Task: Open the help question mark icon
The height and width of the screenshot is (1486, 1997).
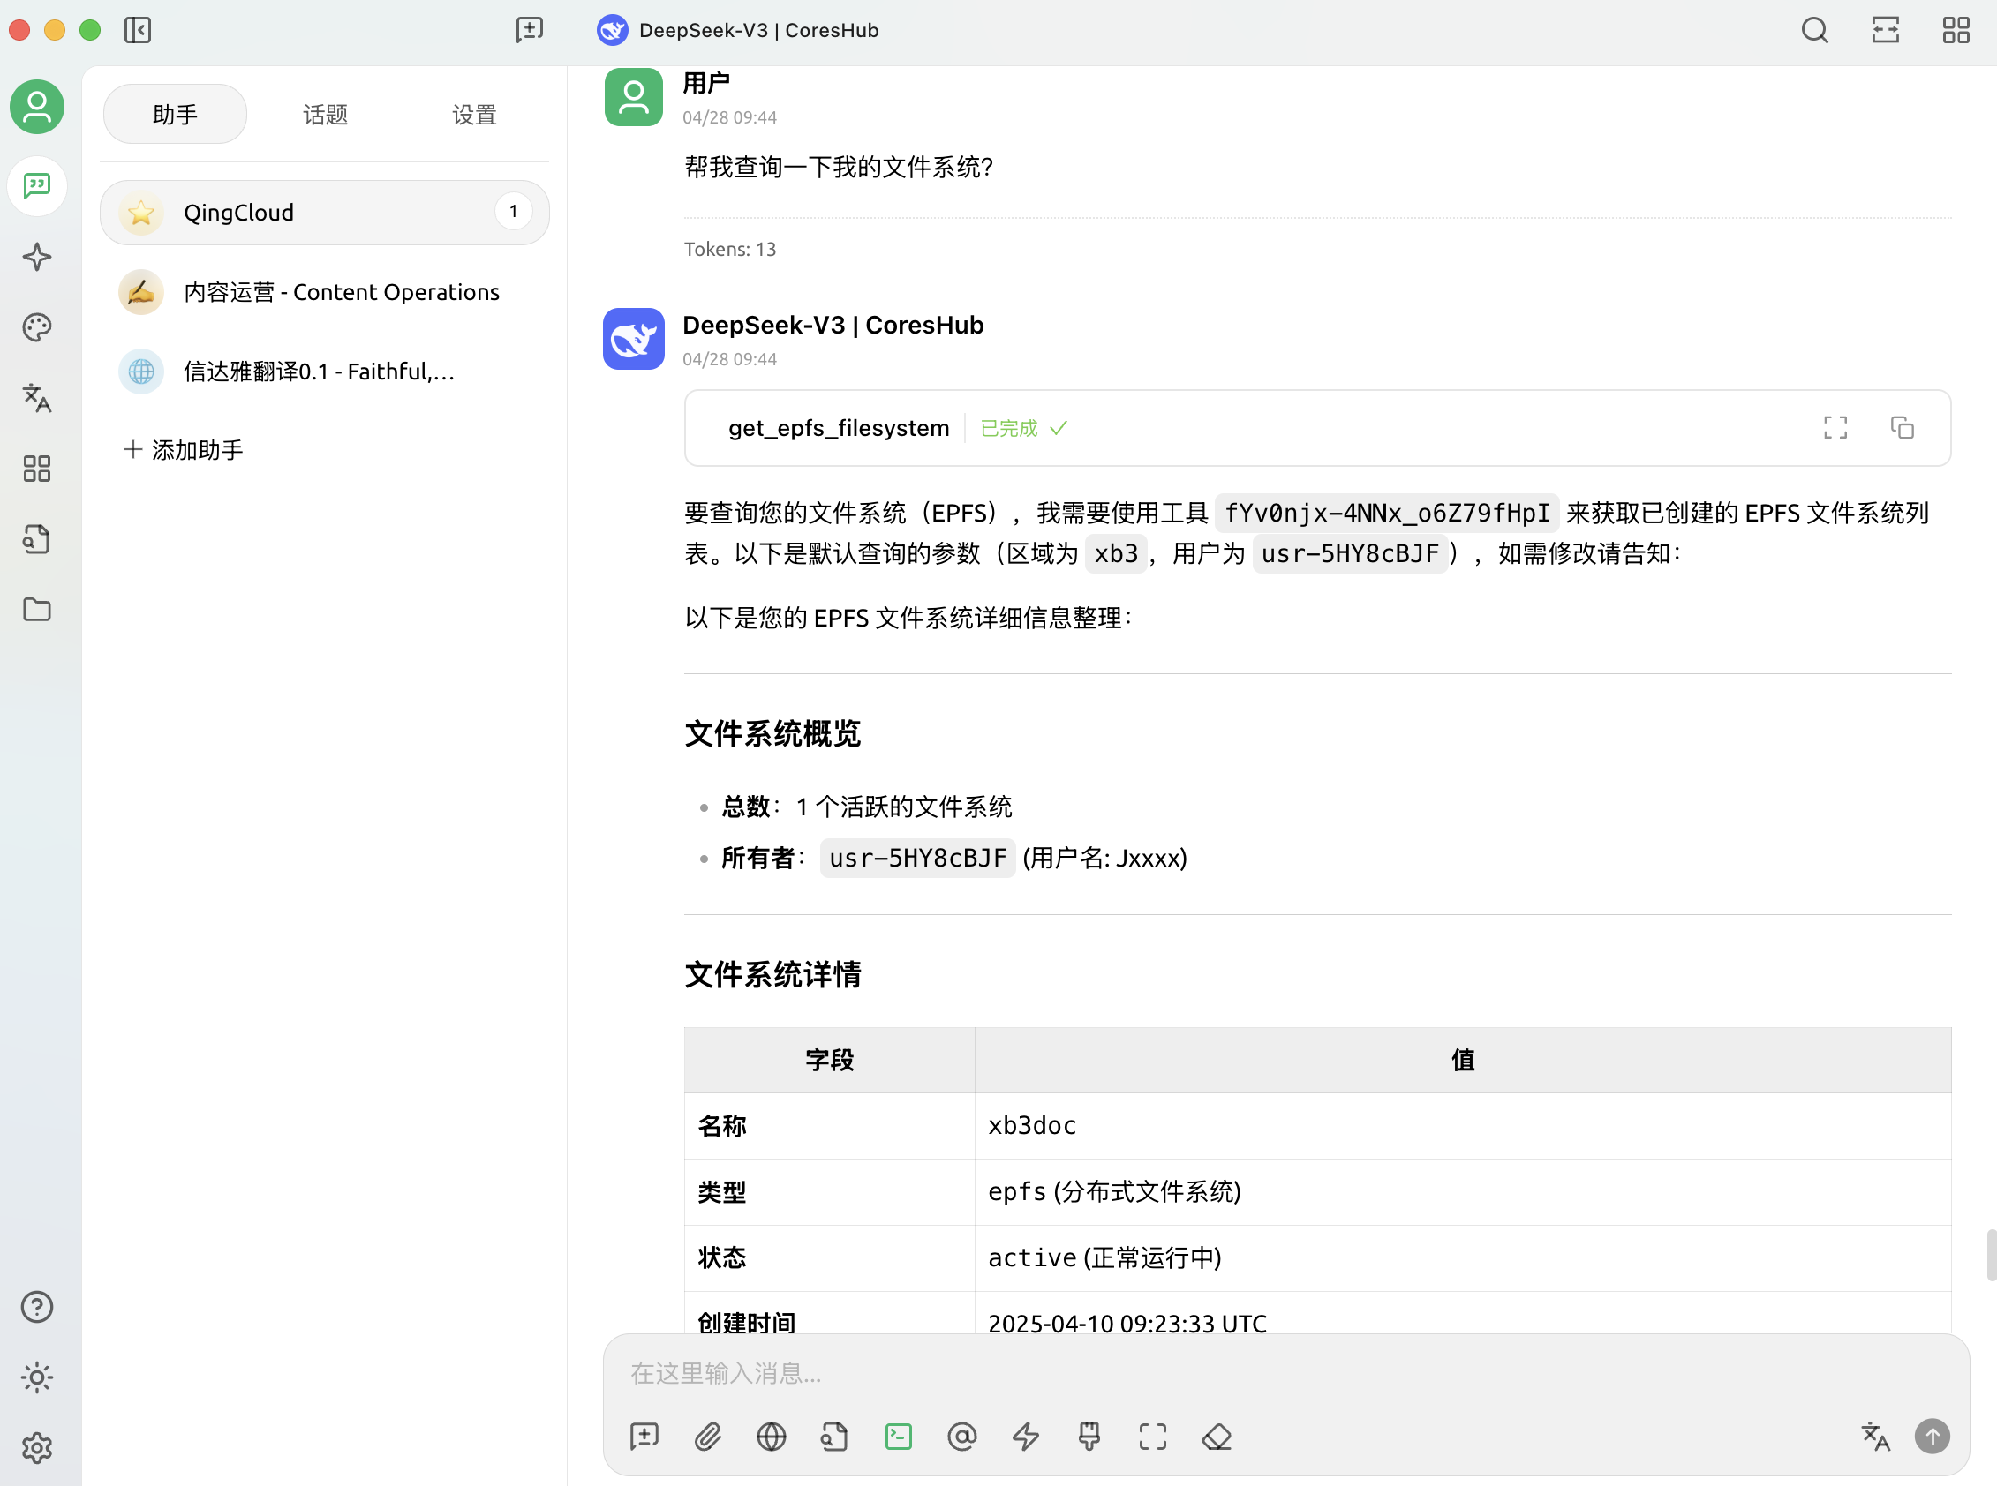Action: 37,1307
